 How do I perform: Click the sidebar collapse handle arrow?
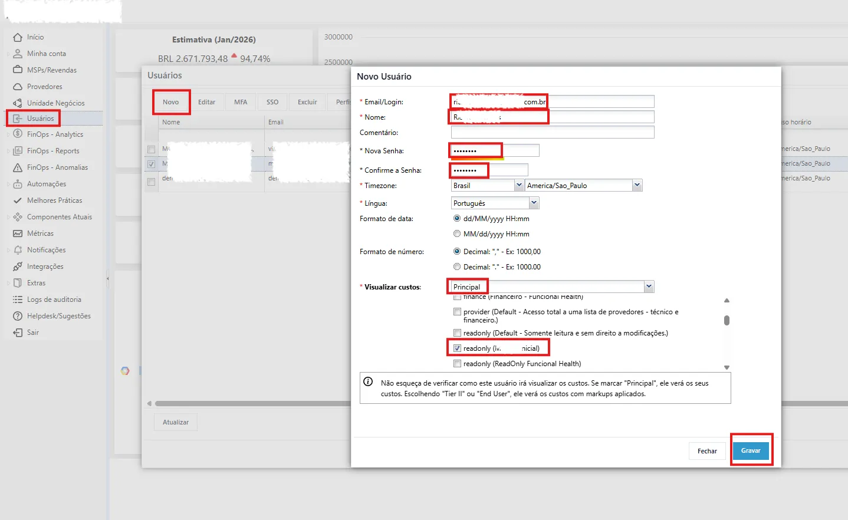(x=107, y=278)
